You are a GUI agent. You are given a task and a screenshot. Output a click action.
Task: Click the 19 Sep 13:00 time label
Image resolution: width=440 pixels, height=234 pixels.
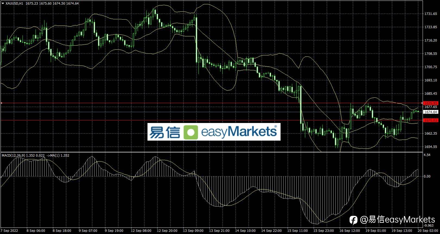pos(402,231)
